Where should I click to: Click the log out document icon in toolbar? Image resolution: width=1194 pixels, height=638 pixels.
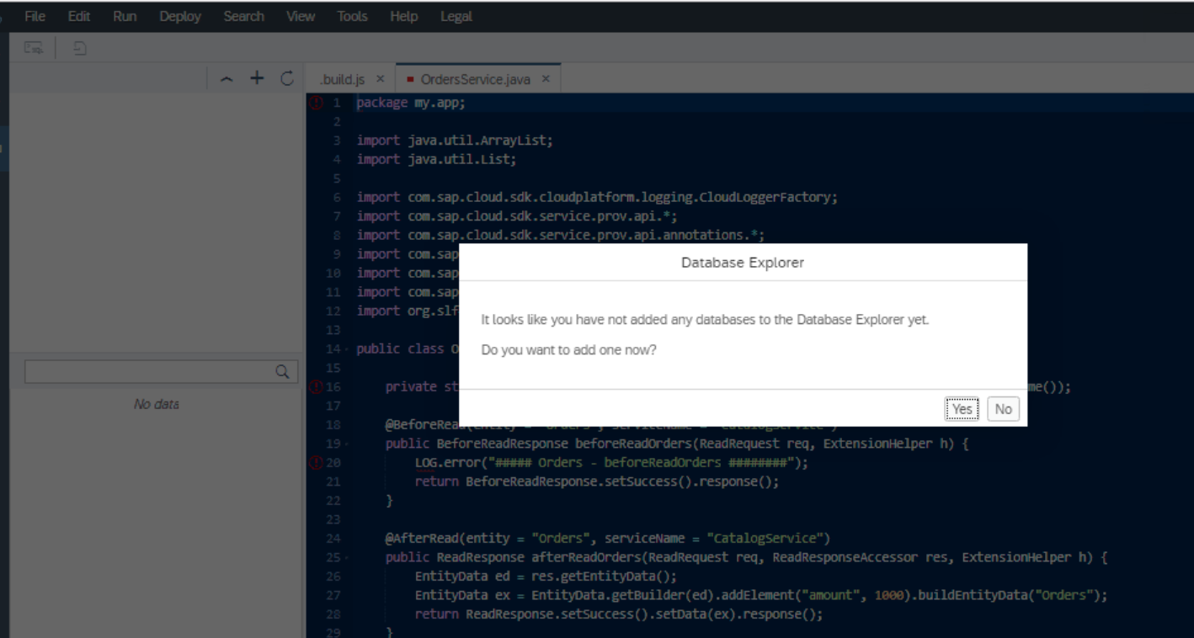pyautogui.click(x=80, y=50)
